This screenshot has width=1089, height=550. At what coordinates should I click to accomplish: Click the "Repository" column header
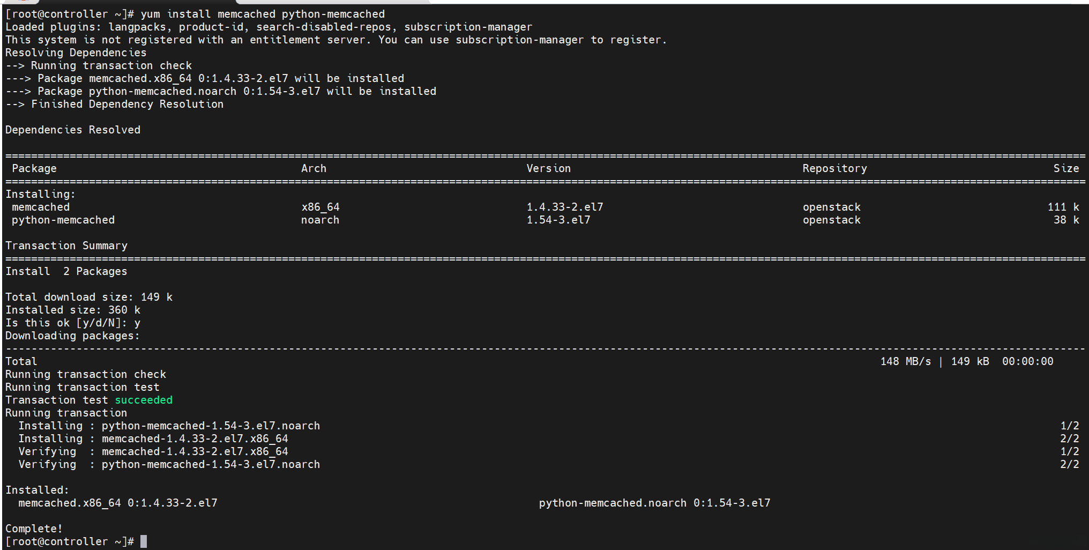click(x=834, y=168)
